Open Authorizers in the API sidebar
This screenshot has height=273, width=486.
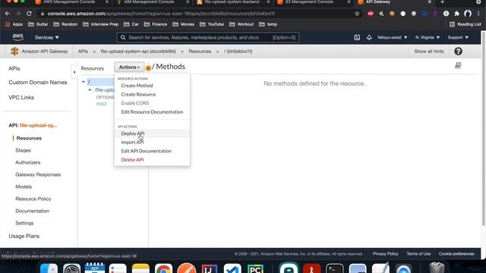(28, 162)
